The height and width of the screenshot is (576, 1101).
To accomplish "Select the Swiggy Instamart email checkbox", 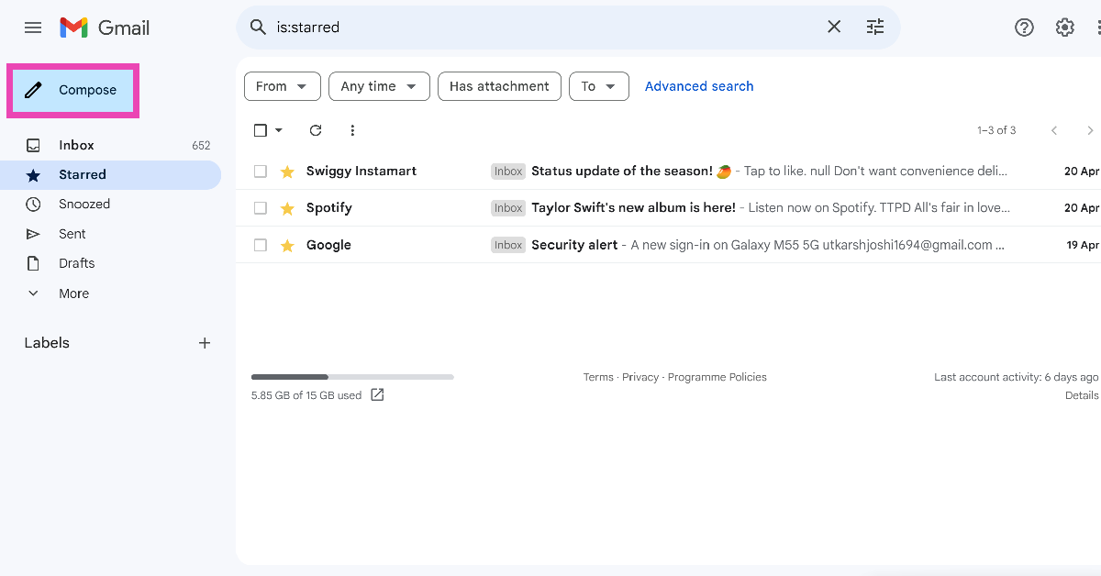I will click(x=261, y=172).
